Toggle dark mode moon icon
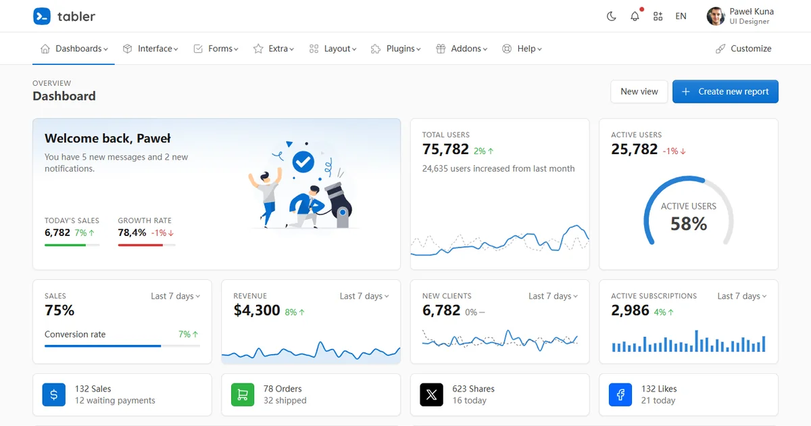The image size is (811, 426). tap(612, 16)
